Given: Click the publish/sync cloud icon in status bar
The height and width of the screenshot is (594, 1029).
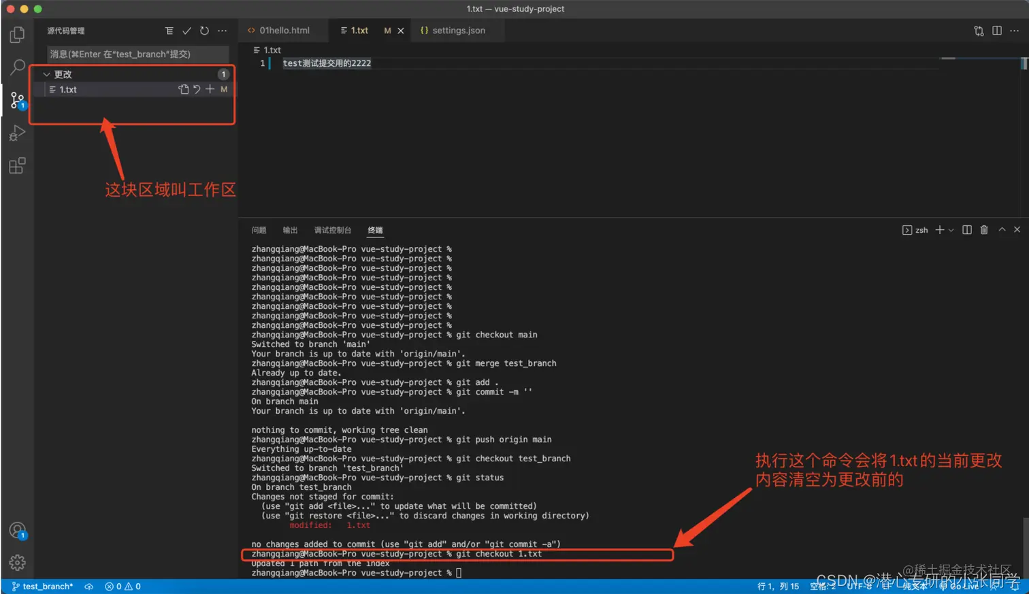Looking at the screenshot, I should [88, 587].
